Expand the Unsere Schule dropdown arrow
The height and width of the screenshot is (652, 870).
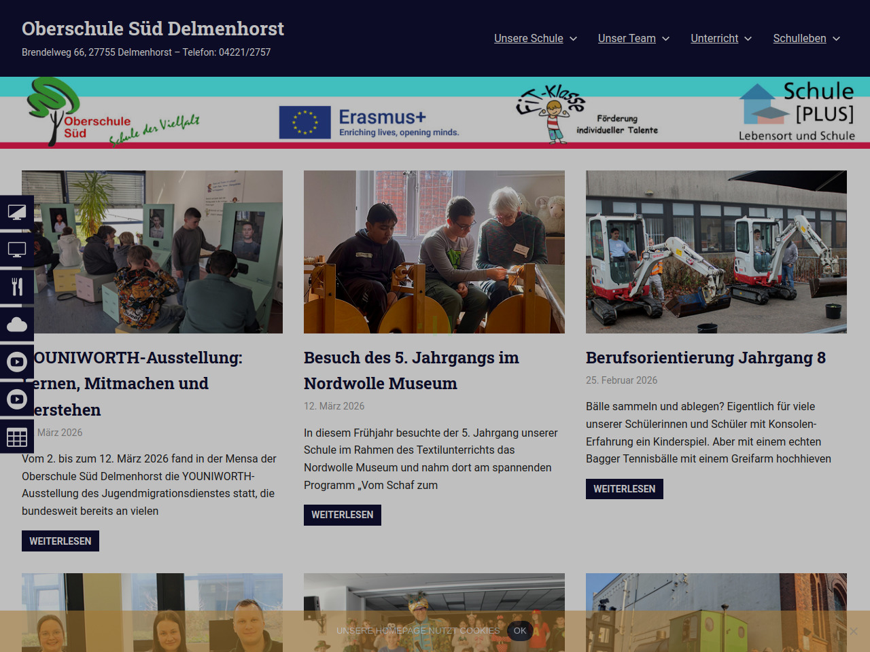[x=574, y=39]
